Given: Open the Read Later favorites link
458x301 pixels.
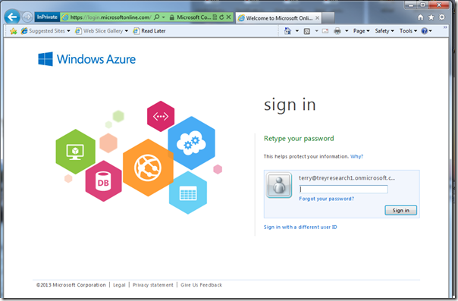Looking at the screenshot, I should [x=149, y=31].
